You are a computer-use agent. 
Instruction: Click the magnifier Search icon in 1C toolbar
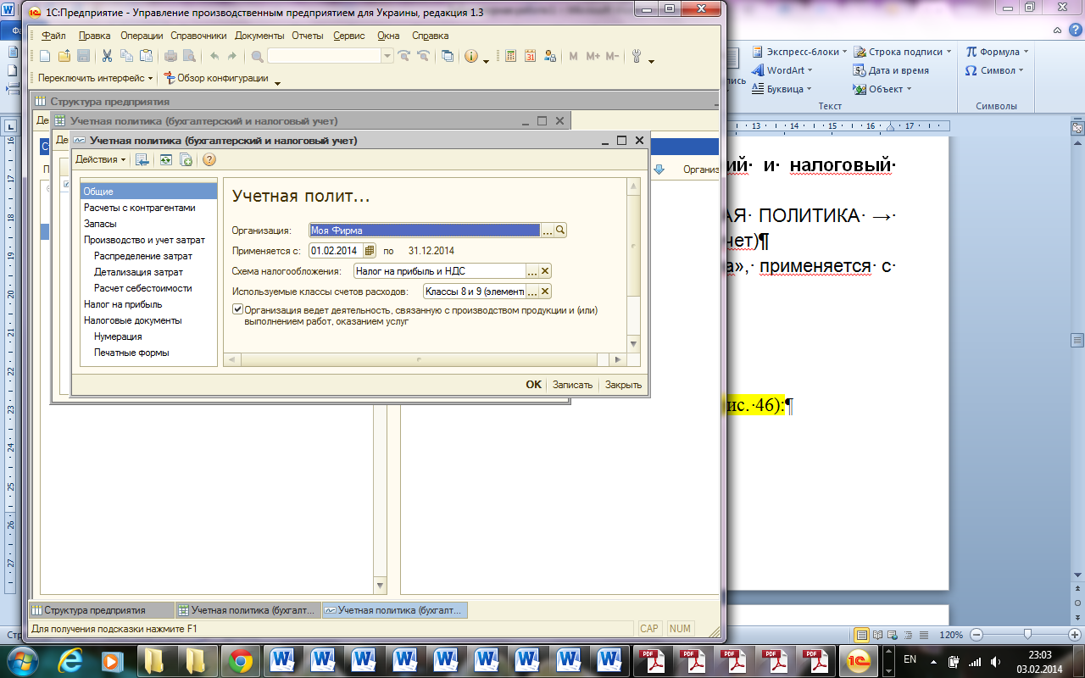click(257, 57)
